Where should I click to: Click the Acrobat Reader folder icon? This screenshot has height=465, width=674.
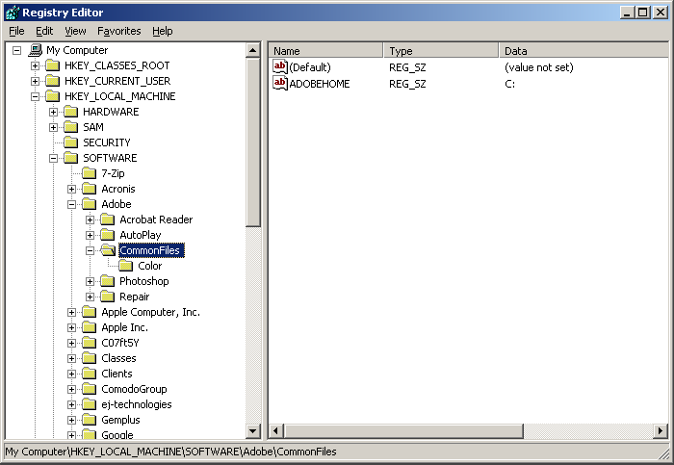coord(108,220)
